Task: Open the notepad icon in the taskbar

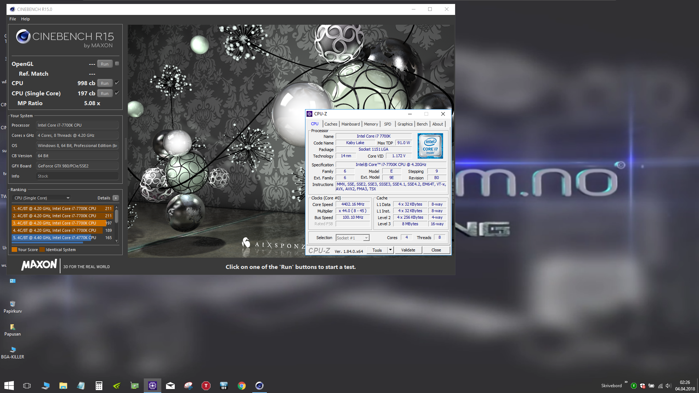Action: pos(81,385)
